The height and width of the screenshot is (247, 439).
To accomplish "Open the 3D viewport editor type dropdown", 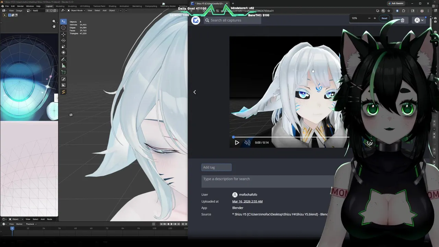I will click(x=63, y=11).
